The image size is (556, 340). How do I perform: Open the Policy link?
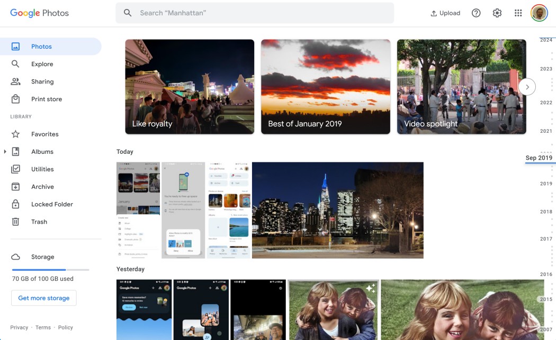click(x=66, y=327)
